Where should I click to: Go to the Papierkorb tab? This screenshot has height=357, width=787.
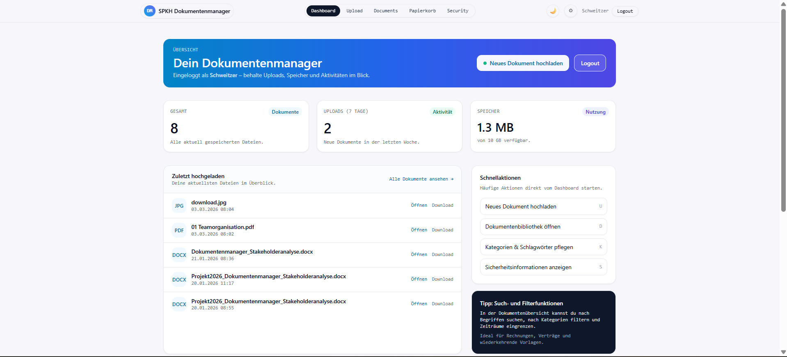pyautogui.click(x=422, y=11)
